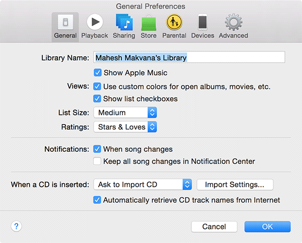Open the General preferences pane

pyautogui.click(x=65, y=27)
